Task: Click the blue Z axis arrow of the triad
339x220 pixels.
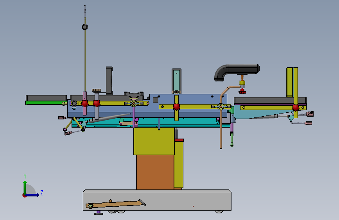Action: (32, 195)
